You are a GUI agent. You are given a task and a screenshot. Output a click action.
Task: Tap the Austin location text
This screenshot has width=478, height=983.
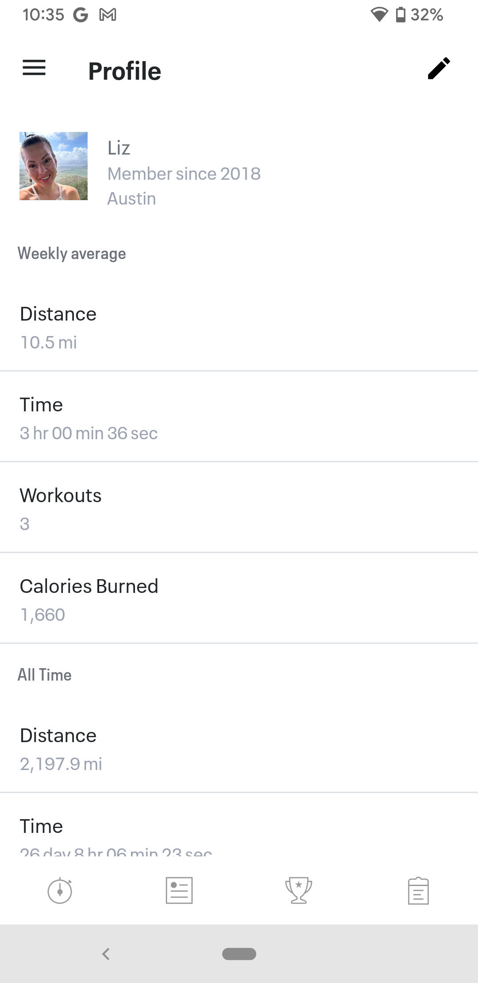(x=131, y=199)
